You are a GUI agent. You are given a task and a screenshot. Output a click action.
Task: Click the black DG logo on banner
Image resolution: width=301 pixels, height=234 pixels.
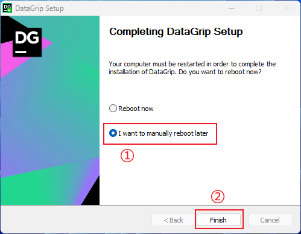pyautogui.click(x=27, y=42)
